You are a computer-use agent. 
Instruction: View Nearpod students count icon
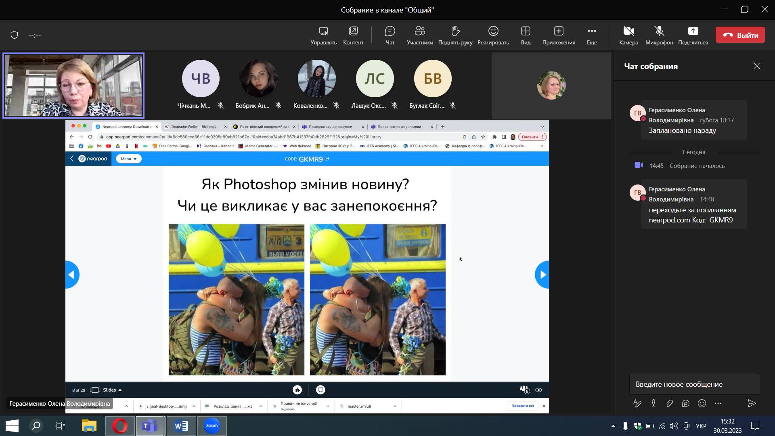pos(524,390)
